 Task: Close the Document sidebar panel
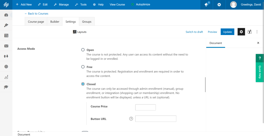(258, 43)
